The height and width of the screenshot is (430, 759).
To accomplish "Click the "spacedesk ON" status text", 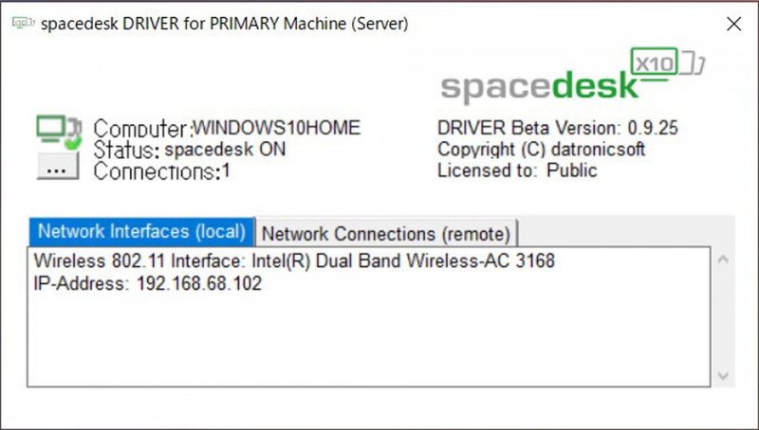I will coord(225,150).
